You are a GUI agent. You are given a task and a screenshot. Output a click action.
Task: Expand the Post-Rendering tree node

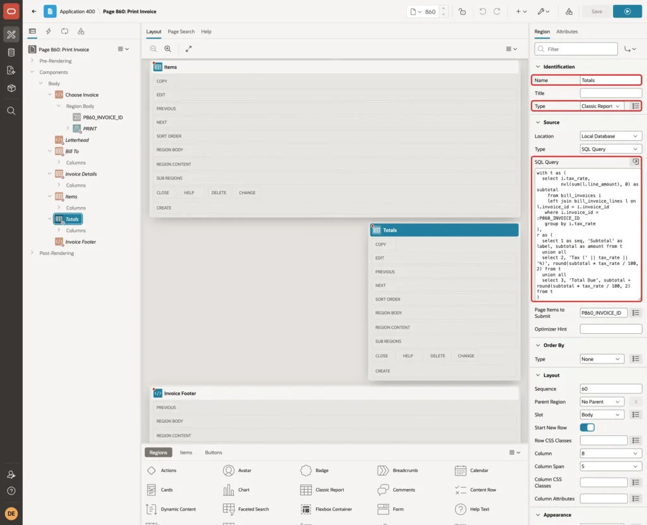(32, 252)
